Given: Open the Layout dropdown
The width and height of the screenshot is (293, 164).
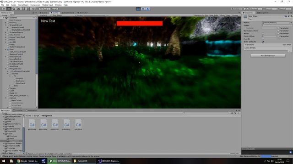Looking at the screenshot, I should 285,9.
